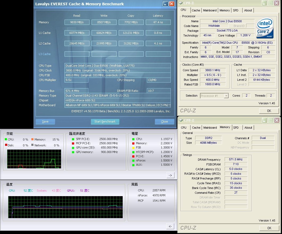
Task: Click the Memory Copy value "7702 MB/s"
Action: (x=131, y=22)
